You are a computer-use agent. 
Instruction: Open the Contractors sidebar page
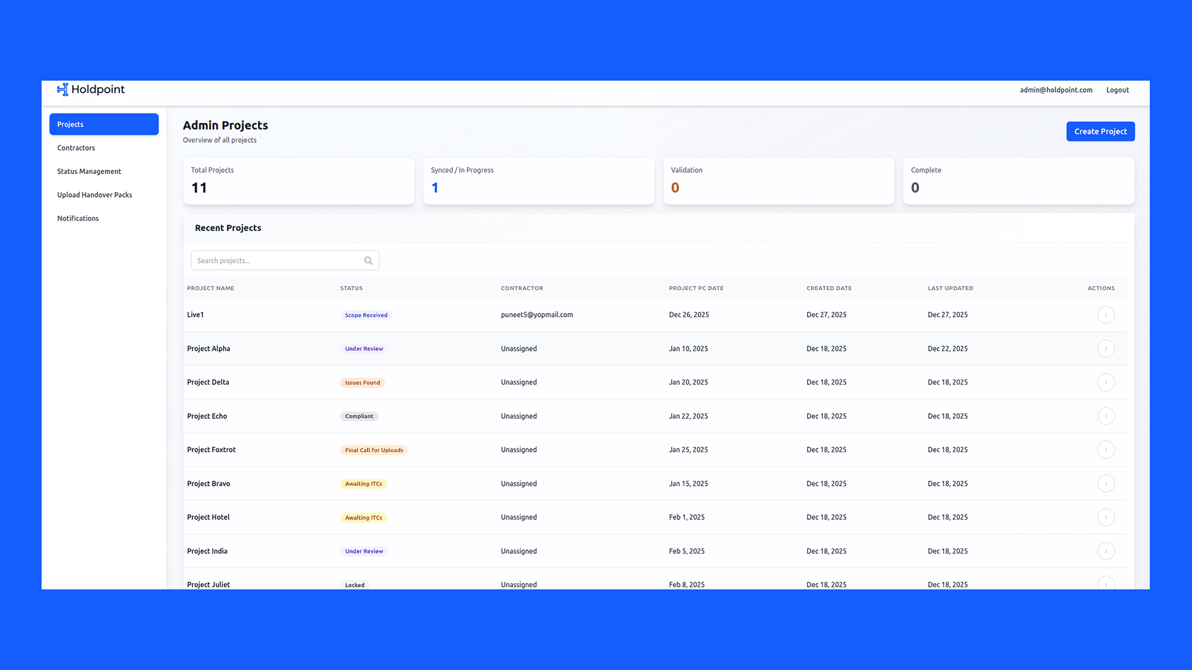(x=76, y=148)
